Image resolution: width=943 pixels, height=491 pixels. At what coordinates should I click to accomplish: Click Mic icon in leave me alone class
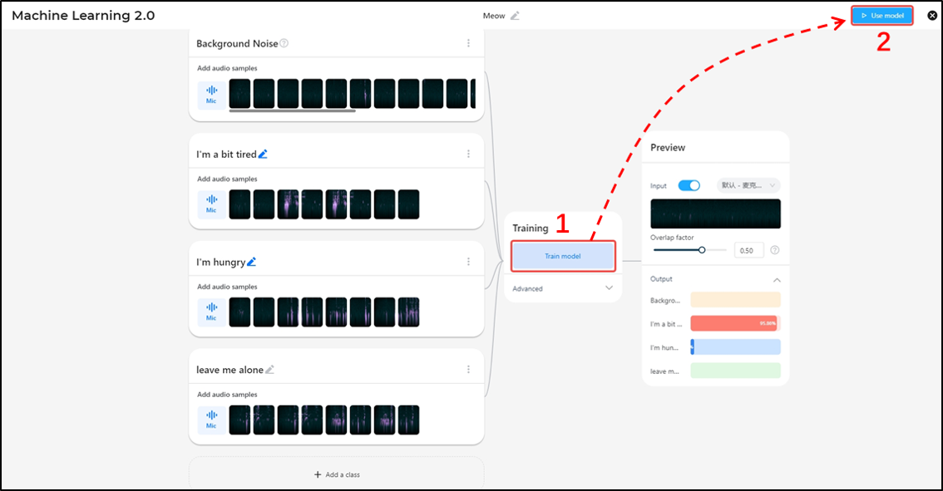(x=211, y=420)
